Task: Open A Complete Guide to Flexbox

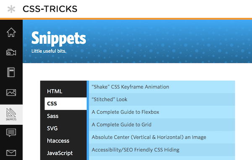Action: click(162, 112)
